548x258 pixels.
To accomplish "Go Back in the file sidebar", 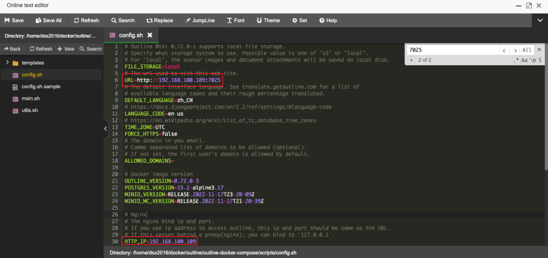I will (x=12, y=49).
